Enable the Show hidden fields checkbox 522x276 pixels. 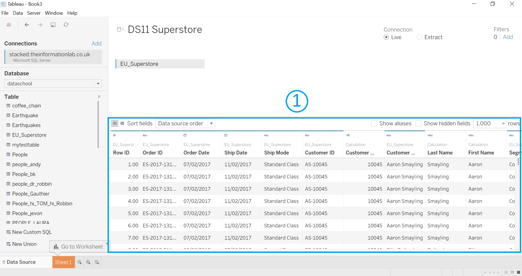coord(419,123)
